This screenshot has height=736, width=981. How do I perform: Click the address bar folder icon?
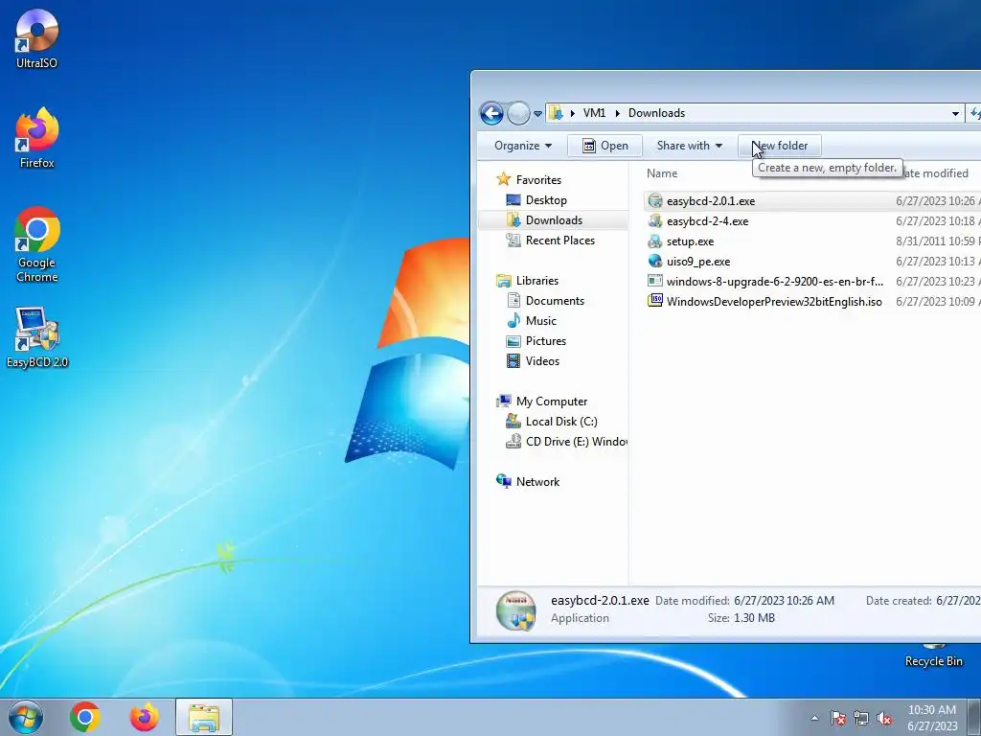(556, 113)
